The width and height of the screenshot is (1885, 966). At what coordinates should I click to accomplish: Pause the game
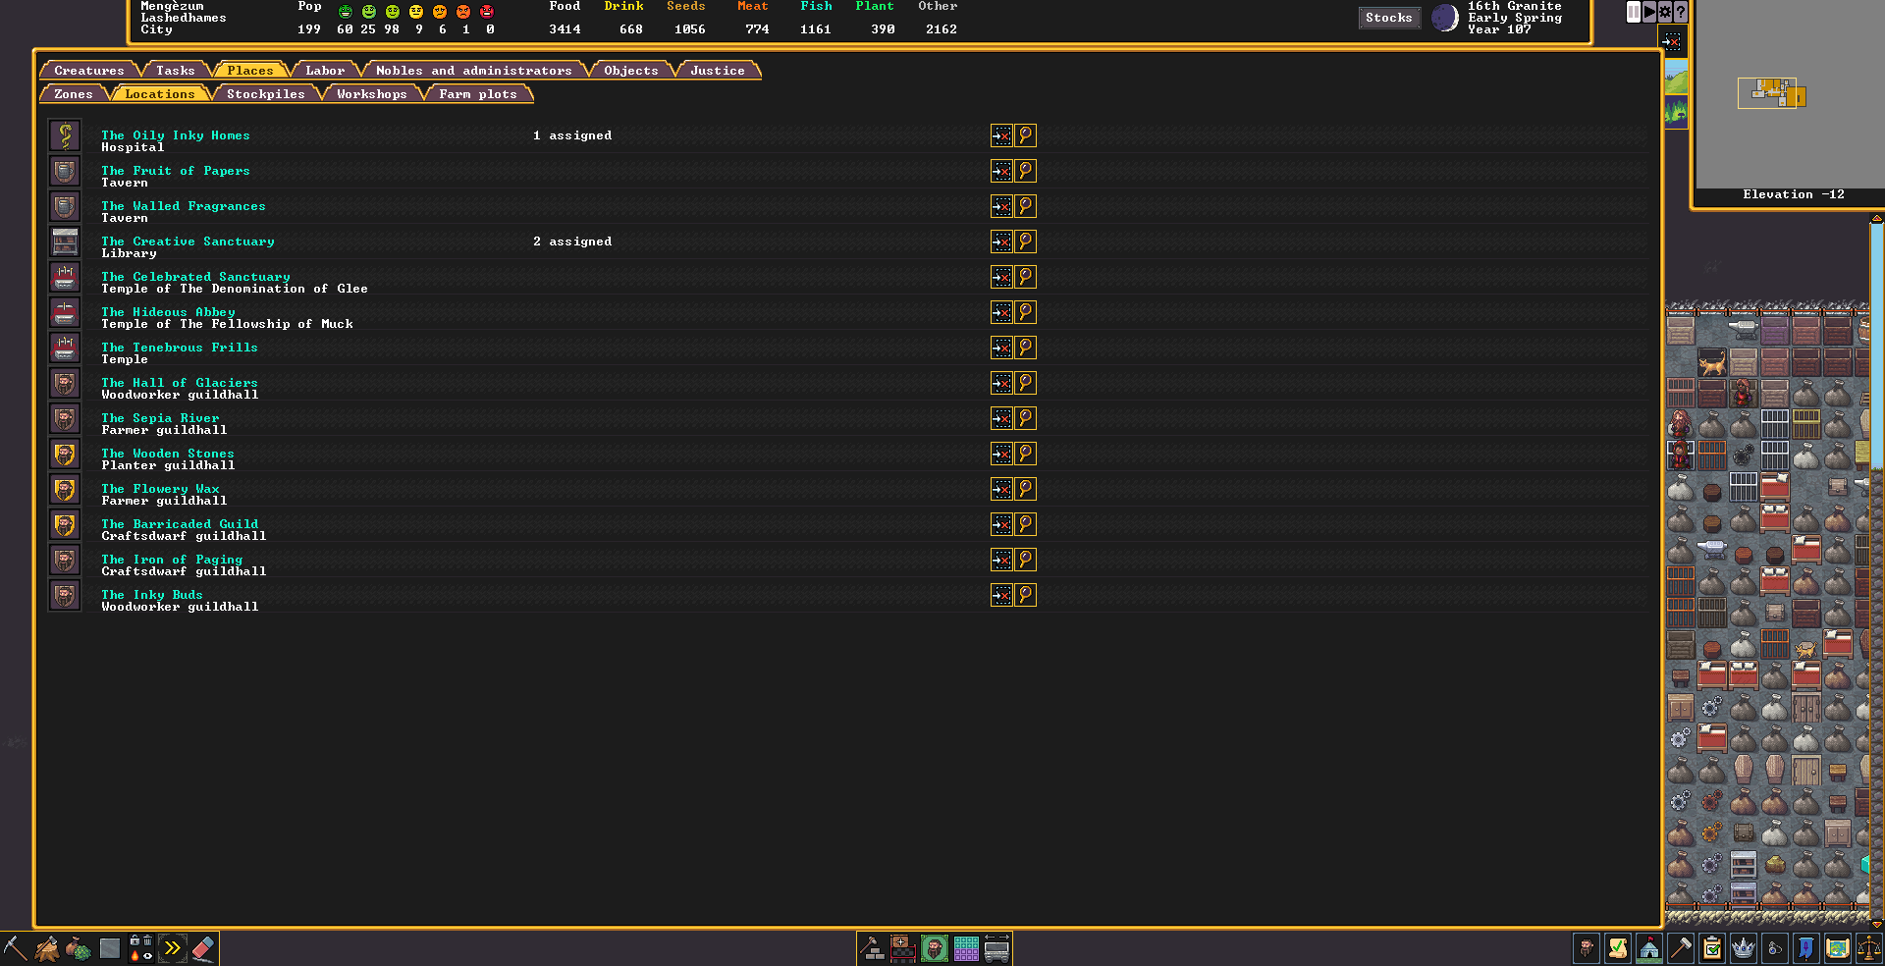pos(1634,12)
